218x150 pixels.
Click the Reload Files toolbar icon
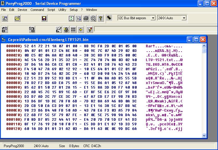[71, 18]
